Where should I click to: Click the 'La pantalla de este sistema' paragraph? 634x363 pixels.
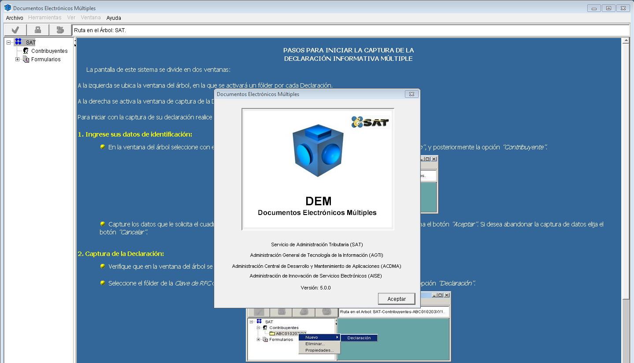(158, 70)
